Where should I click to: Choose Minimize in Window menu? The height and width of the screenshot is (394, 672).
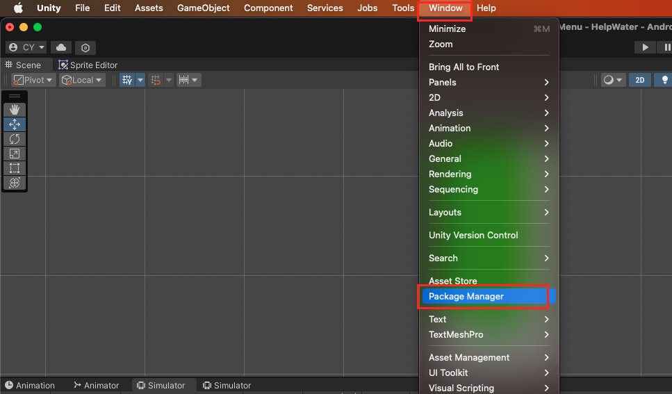[489, 29]
